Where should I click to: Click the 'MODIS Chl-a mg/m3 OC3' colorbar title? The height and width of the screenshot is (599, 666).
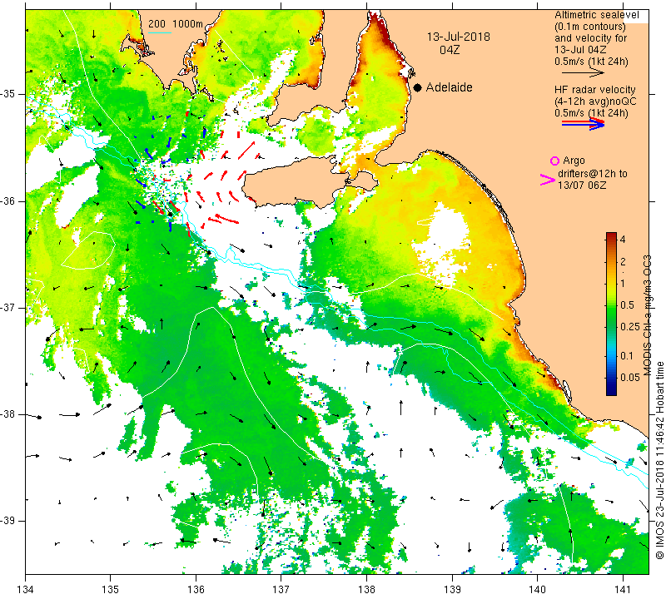coord(648,315)
